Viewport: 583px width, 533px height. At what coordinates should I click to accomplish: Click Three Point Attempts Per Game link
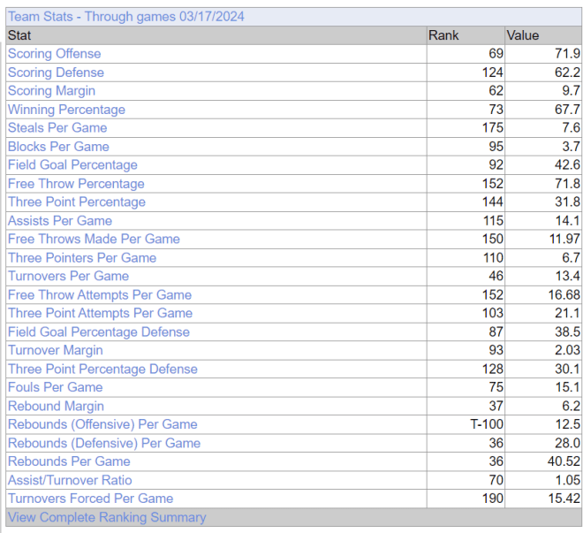(101, 313)
